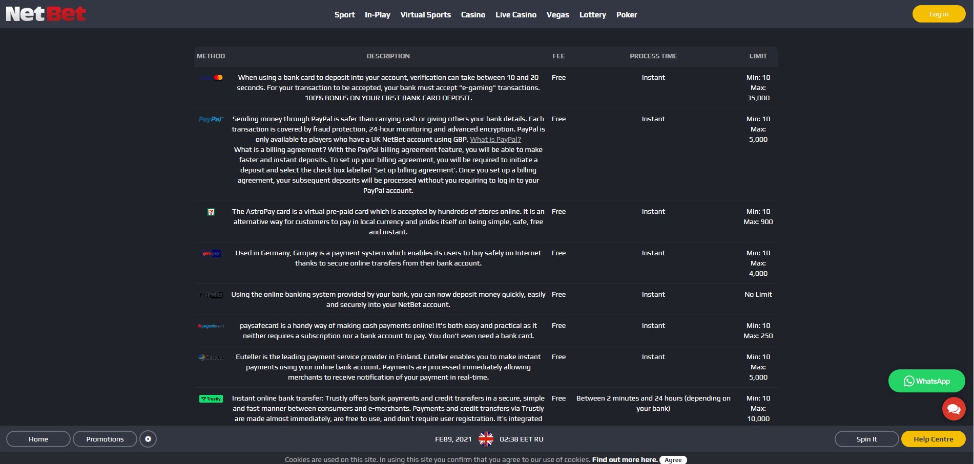This screenshot has width=974, height=464.
Task: Click the Home button
Action: (38, 439)
